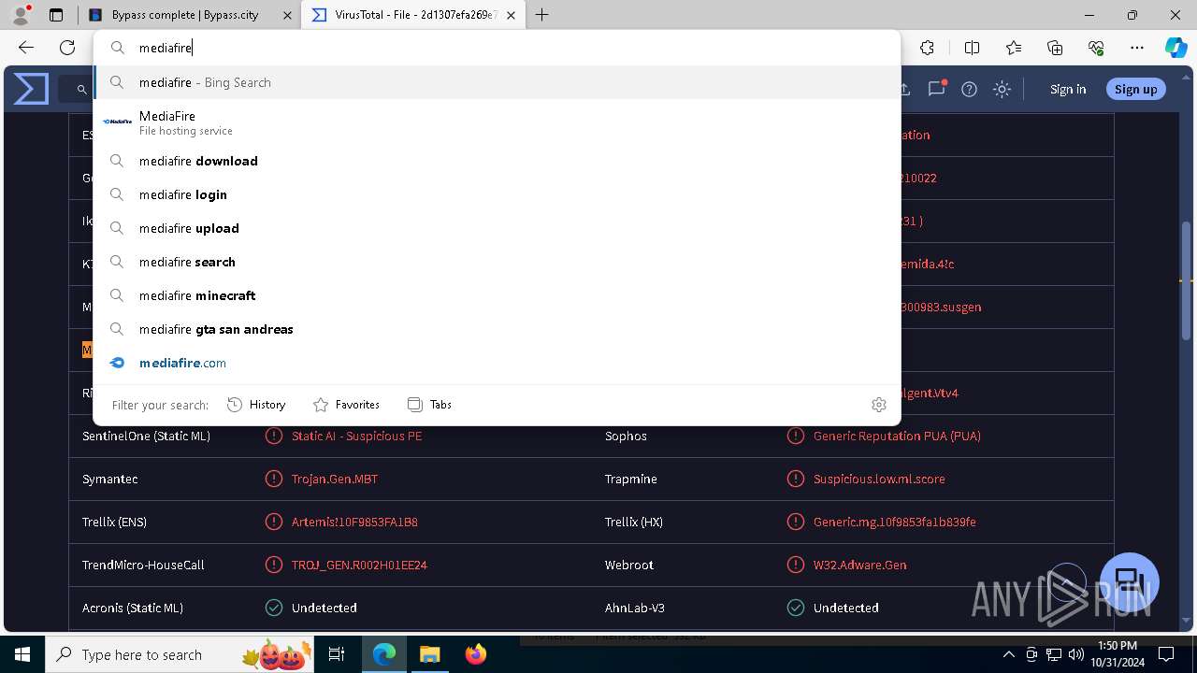
Task: Close the VirusTotal tab
Action: (x=511, y=15)
